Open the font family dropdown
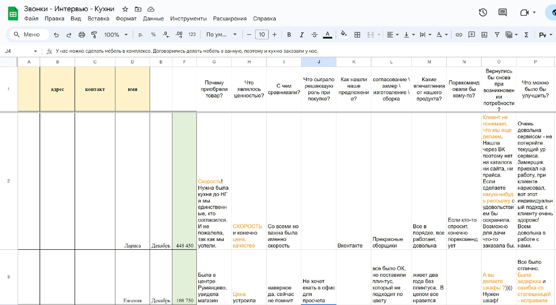556x305 pixels. coord(221,35)
